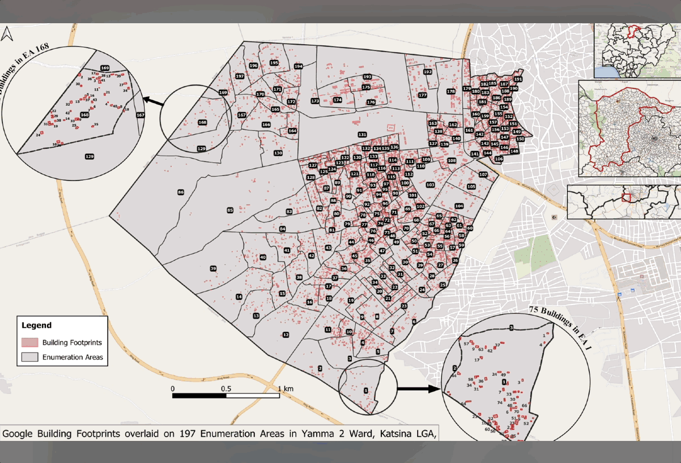Click the 'Enumeration Areas' legend label
Image resolution: width=681 pixels, height=463 pixels.
coord(73,357)
